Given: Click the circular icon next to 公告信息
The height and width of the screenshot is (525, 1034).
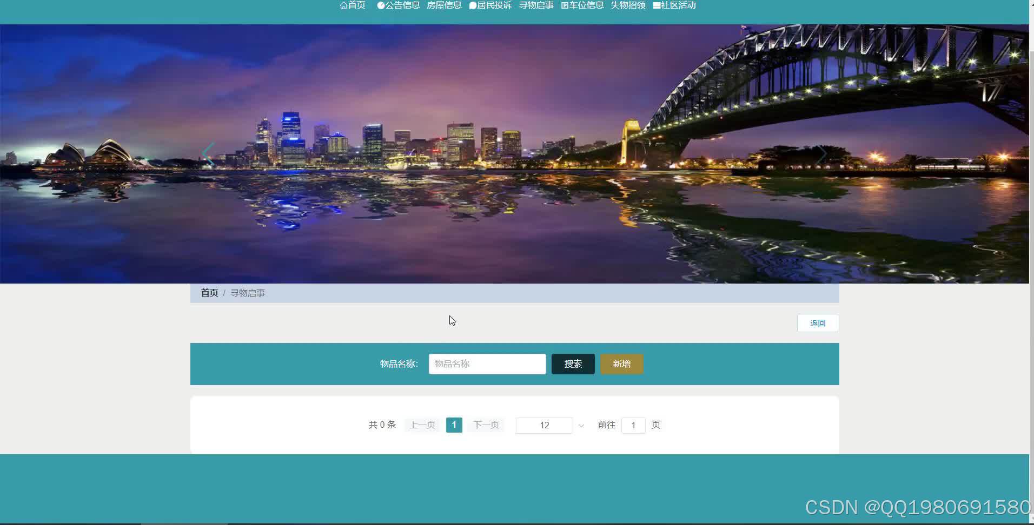Looking at the screenshot, I should 380,5.
